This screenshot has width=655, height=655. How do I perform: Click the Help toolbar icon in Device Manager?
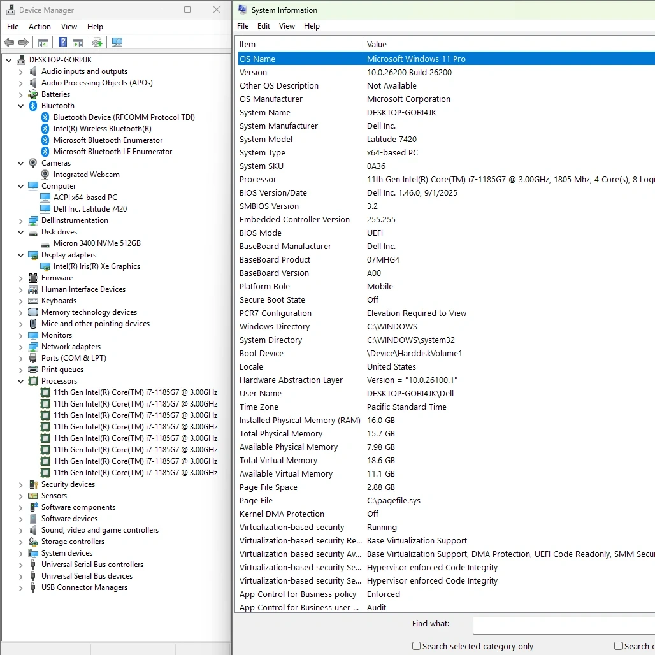pos(62,43)
